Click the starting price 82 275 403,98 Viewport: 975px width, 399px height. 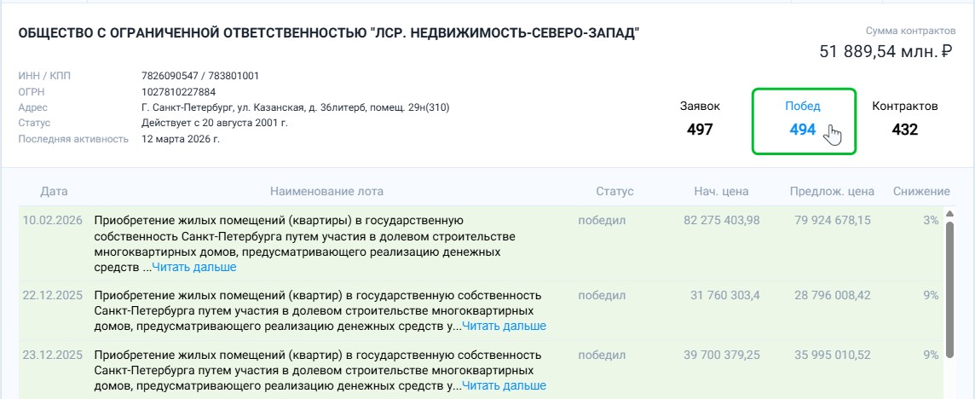point(721,220)
